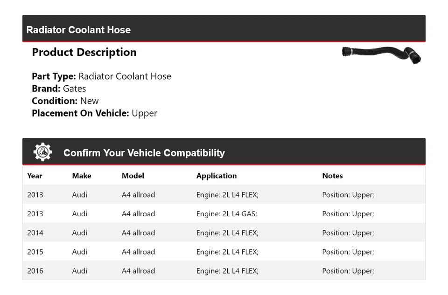
Task: Select the 2013 2L L4 GAS engine cell
Action: (227, 214)
